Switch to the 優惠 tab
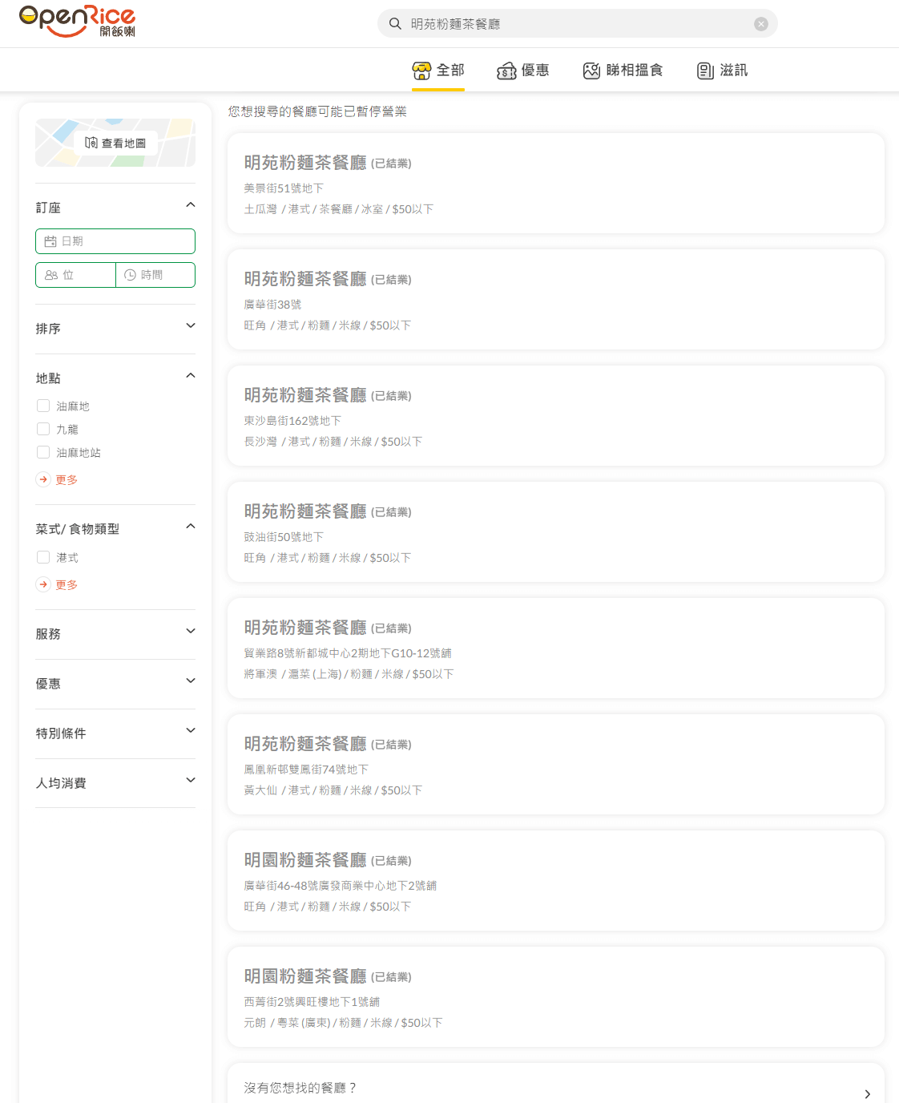Viewport: 899px width, 1103px height. click(x=523, y=71)
